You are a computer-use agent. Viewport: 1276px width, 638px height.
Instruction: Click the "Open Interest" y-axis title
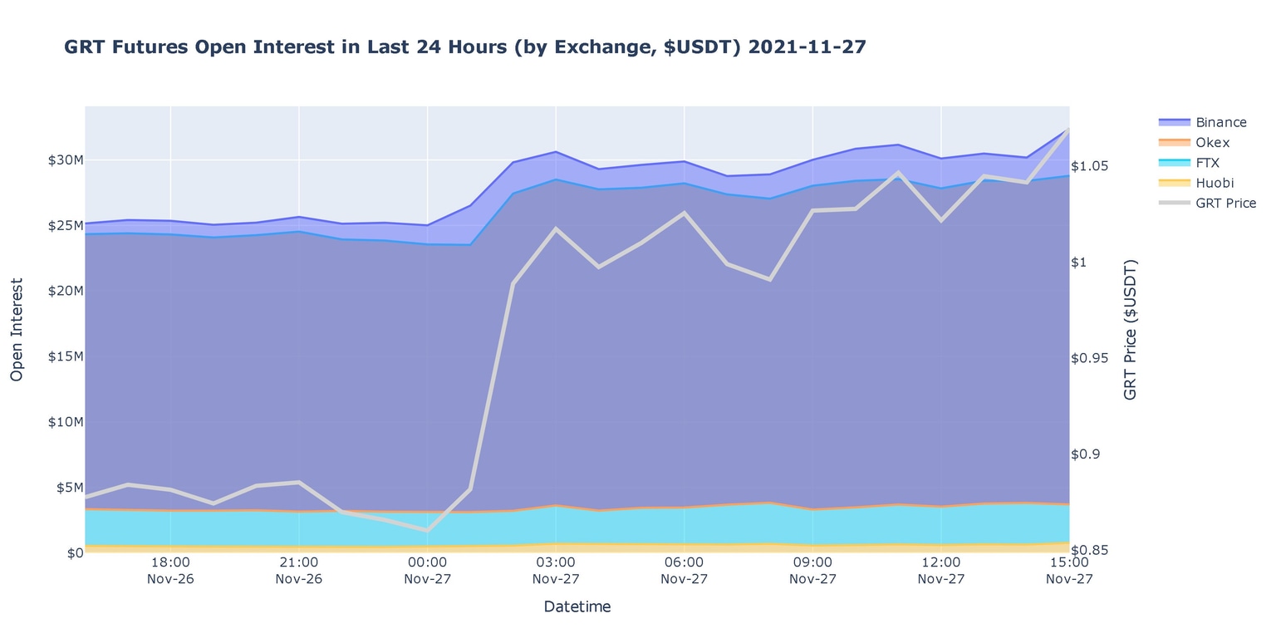point(17,330)
